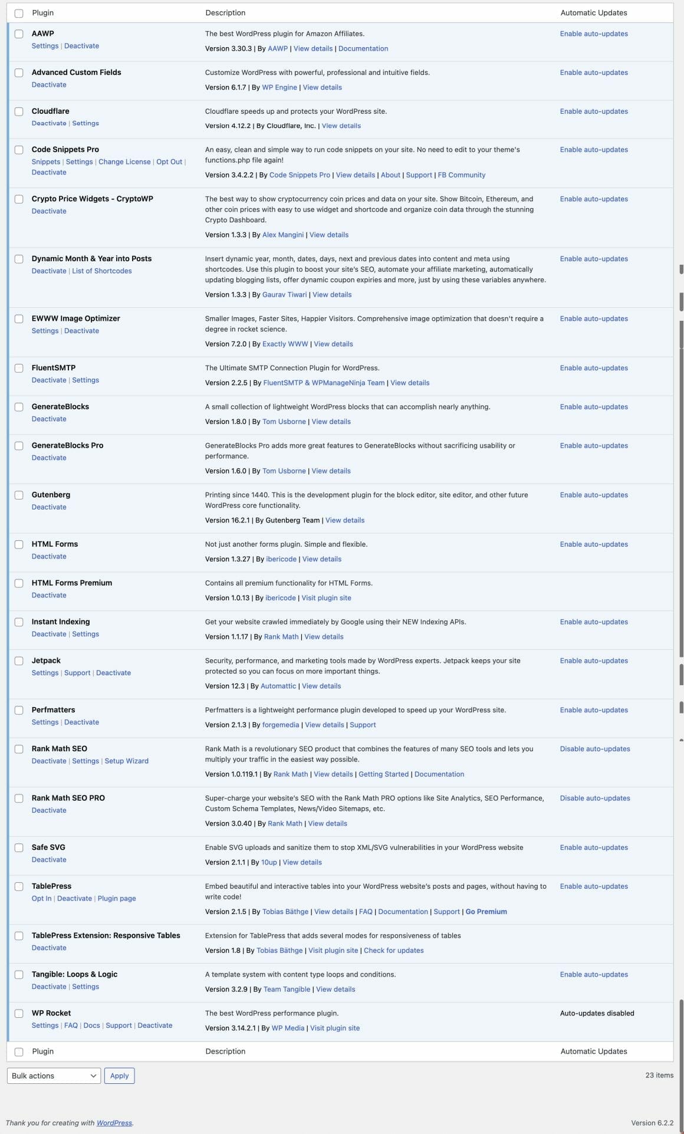Check the TablePress plugin checkbox
This screenshot has height=1134, width=684.
point(19,886)
